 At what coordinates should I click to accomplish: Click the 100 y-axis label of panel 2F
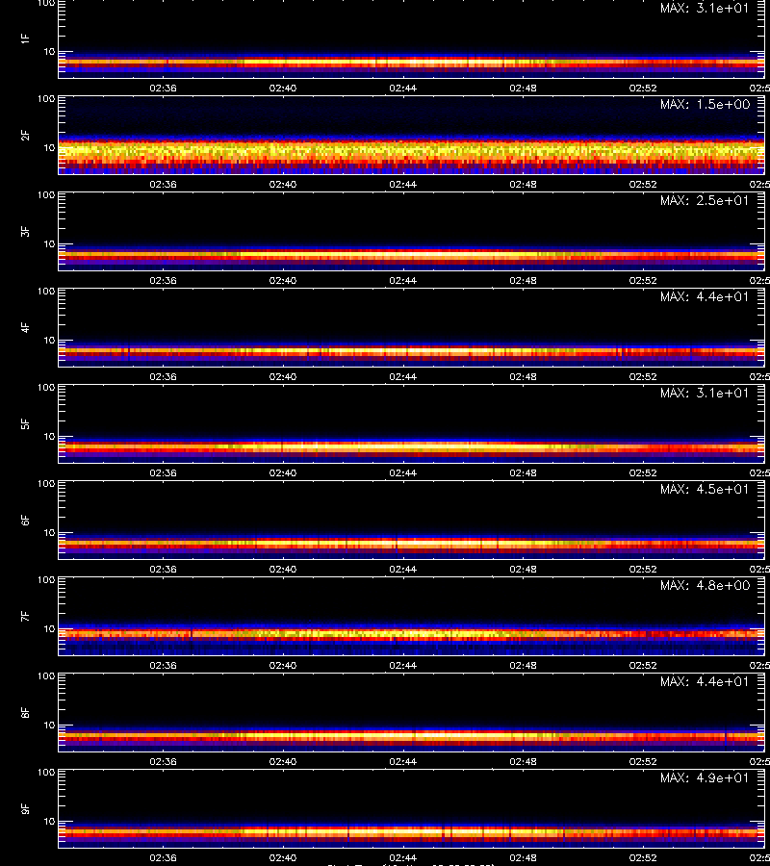46,99
